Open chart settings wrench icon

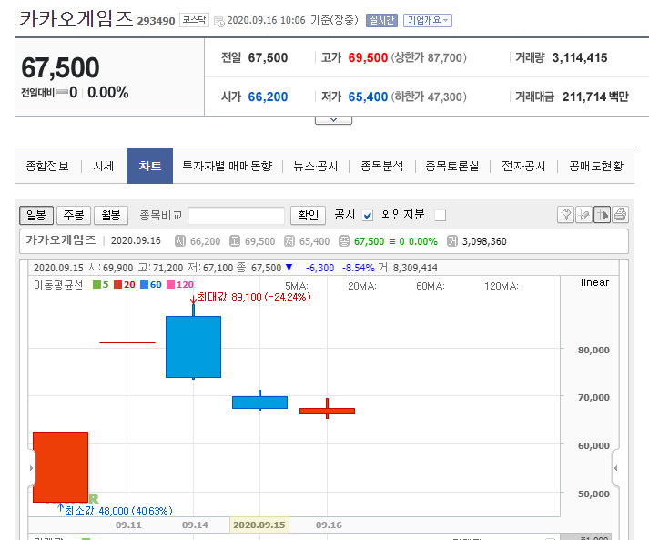566,215
